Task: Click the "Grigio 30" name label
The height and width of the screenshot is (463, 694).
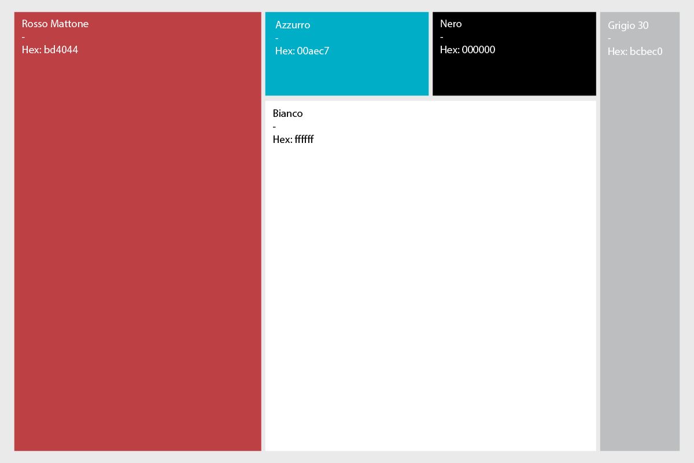Action: point(628,25)
